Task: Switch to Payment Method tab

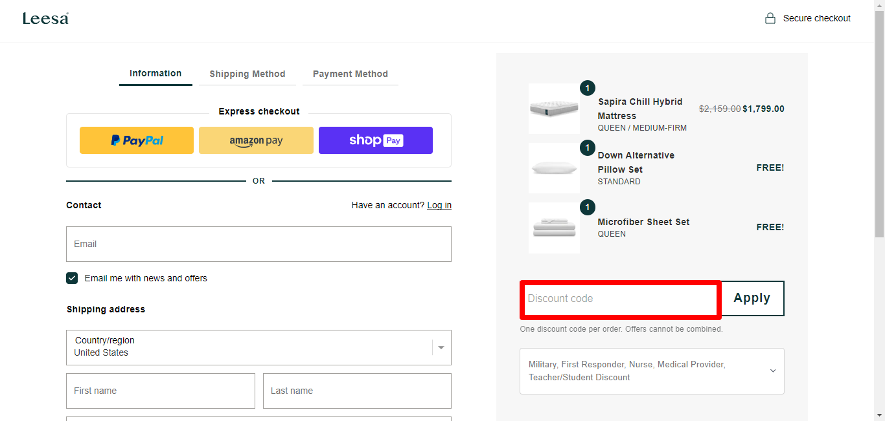Action: tap(351, 74)
